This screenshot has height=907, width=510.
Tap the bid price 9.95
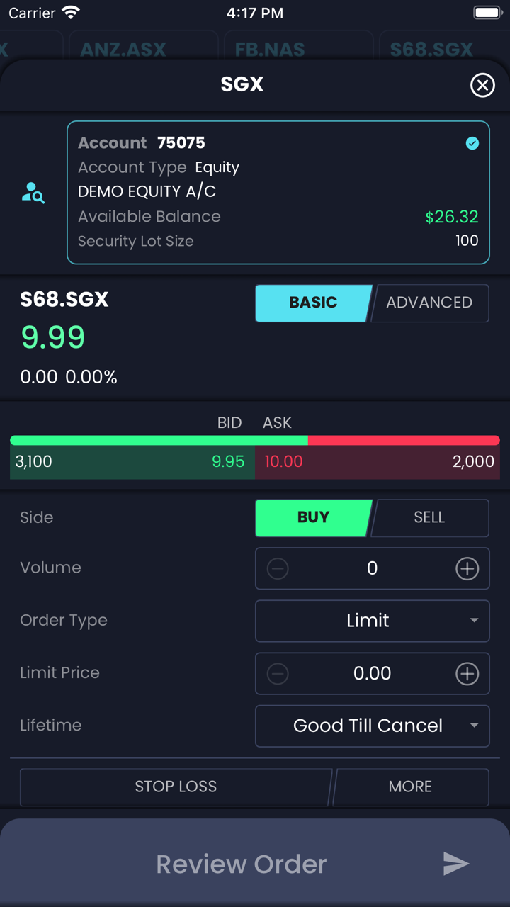[228, 462]
